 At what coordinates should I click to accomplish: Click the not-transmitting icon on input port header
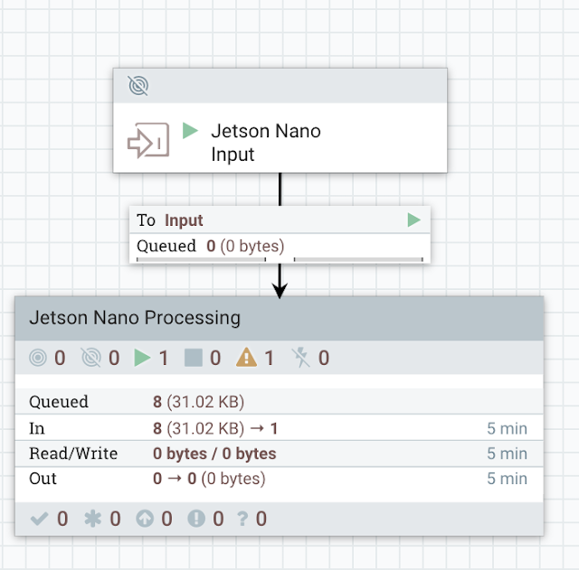pos(138,86)
